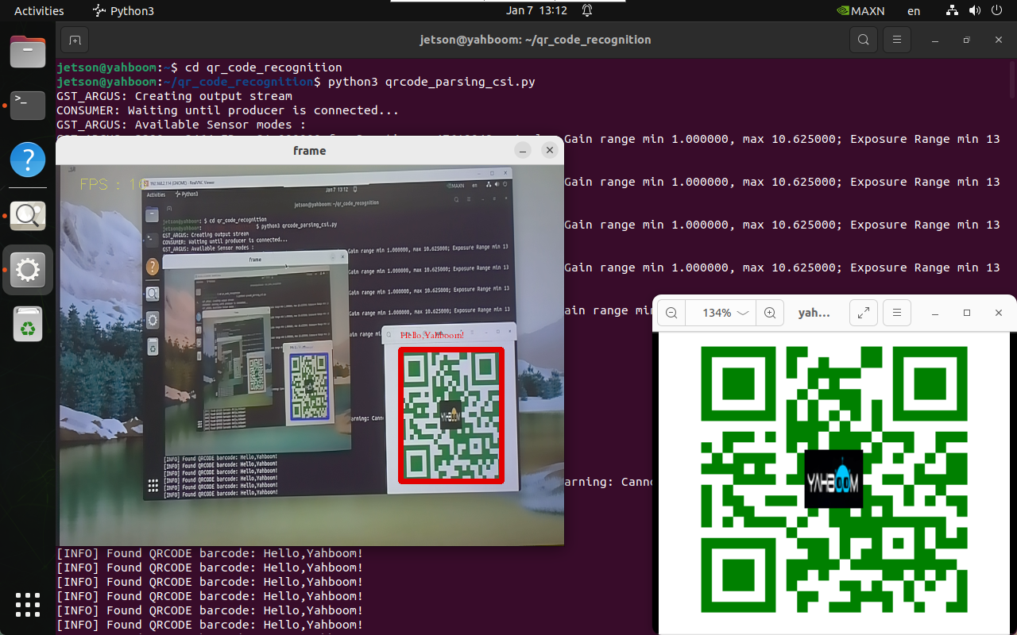This screenshot has height=635, width=1017.
Task: Minimize the terminal window
Action: point(935,40)
